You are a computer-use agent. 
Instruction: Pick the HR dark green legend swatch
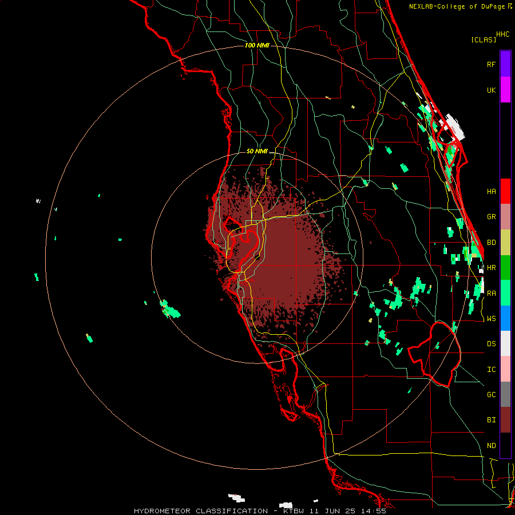[505, 267]
